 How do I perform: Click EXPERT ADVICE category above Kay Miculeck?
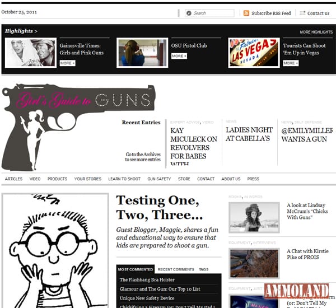click(x=185, y=122)
